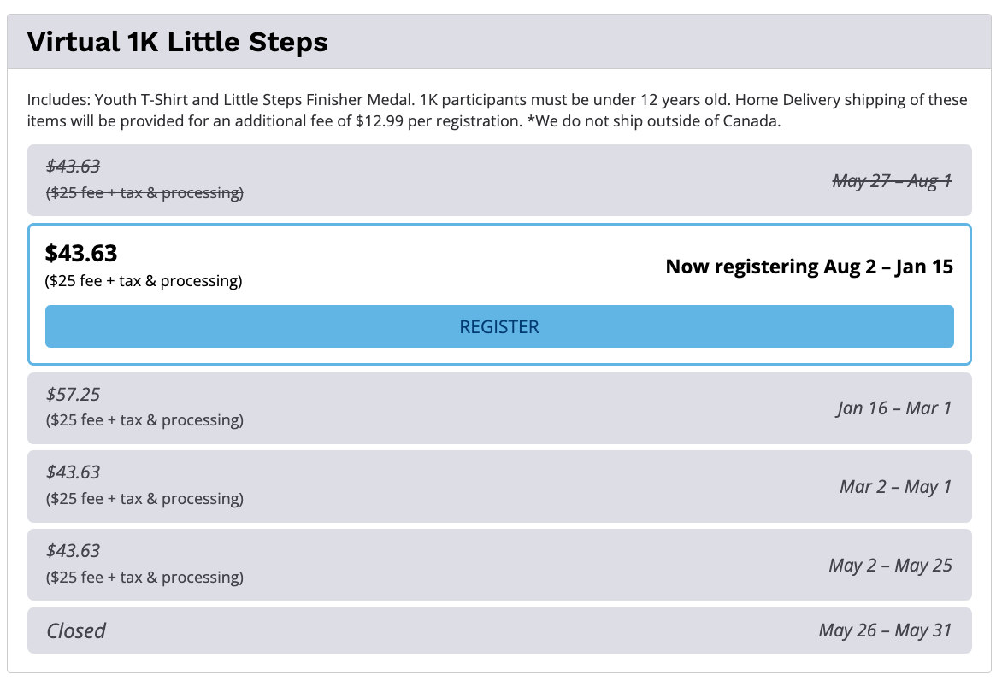Click the May 26 – May 31 date range

(x=885, y=630)
